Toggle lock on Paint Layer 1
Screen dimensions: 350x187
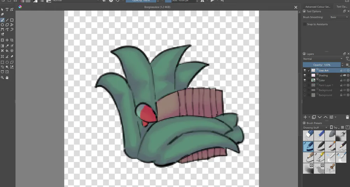click(341, 85)
